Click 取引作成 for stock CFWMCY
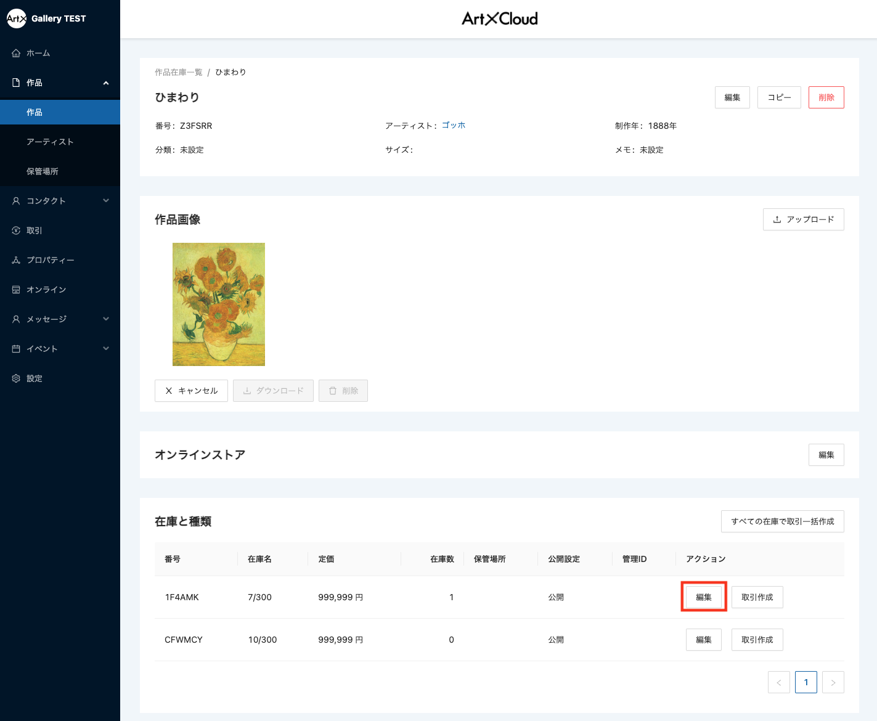Screen dimensions: 877x721 (757, 640)
